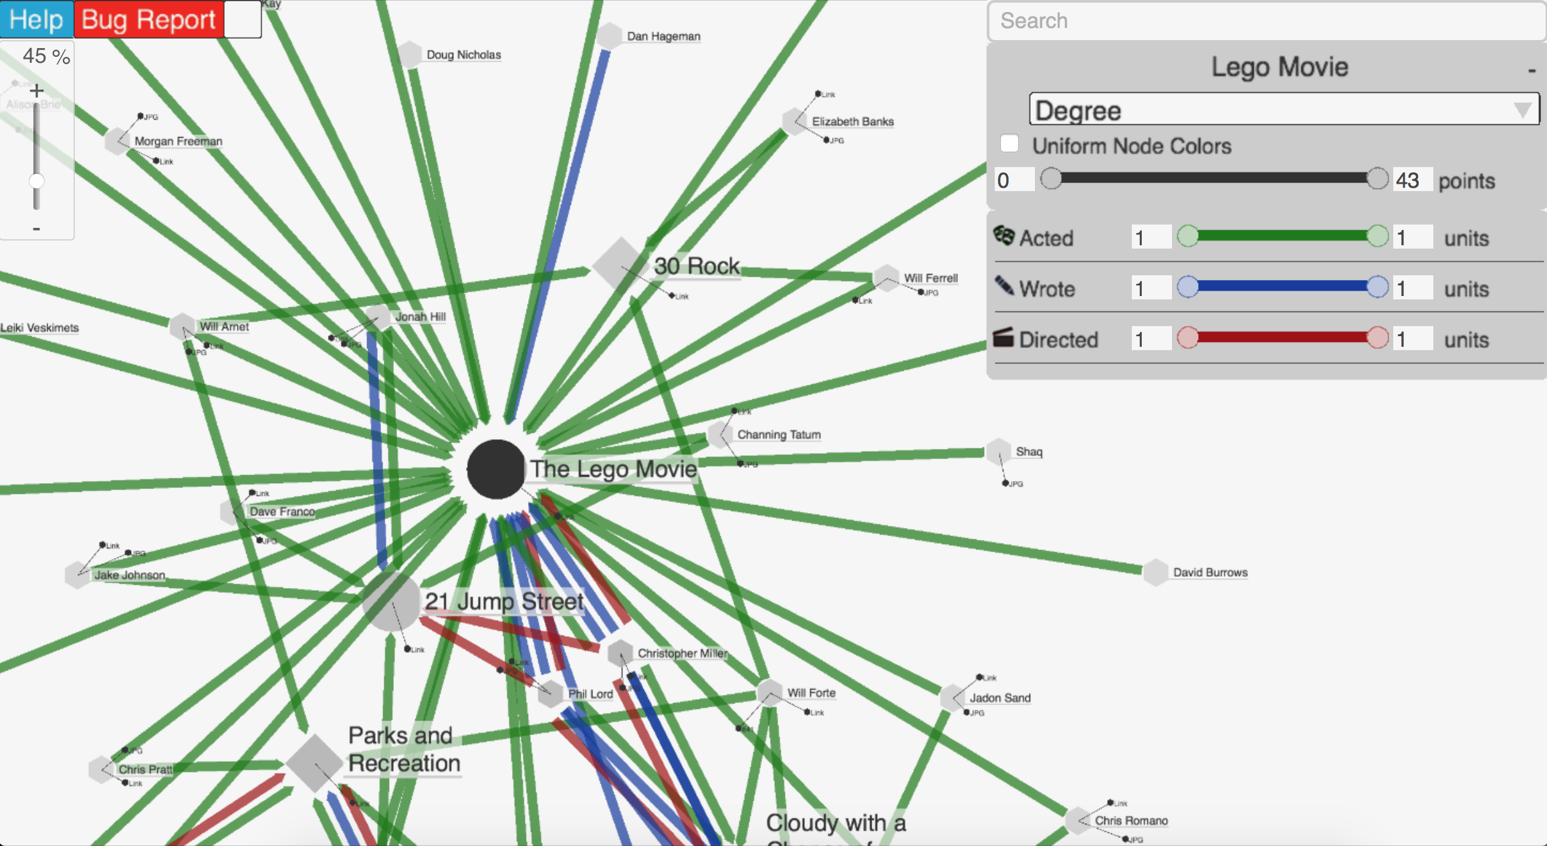
Task: Select The Lego Movie center node
Action: (x=495, y=469)
